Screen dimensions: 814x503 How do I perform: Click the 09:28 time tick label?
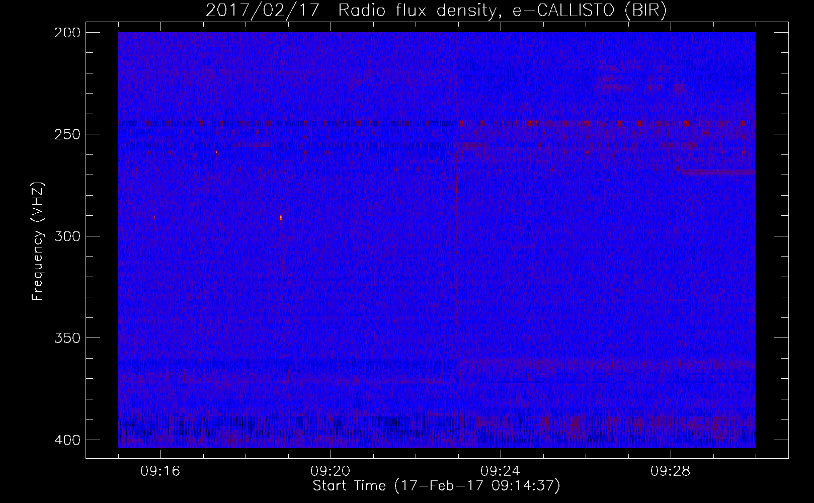671,471
